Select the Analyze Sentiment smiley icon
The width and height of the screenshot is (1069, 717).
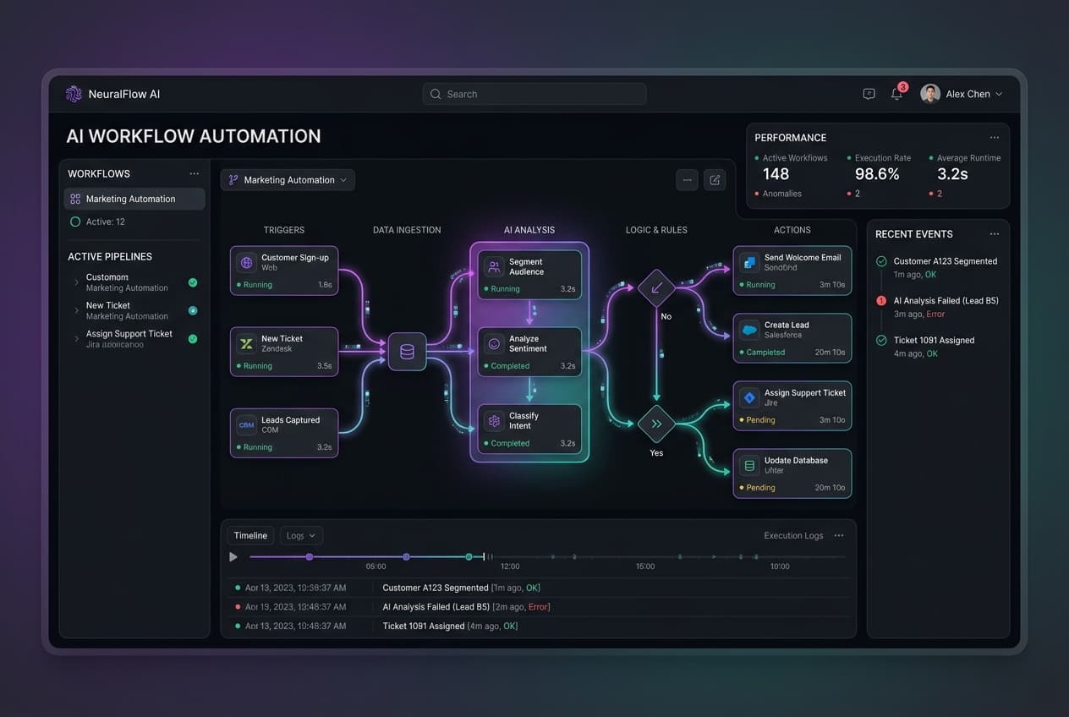pyautogui.click(x=494, y=343)
